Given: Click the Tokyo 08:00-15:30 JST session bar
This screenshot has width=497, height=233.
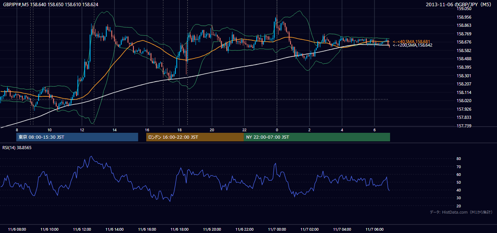Looking at the screenshot, I should pos(77,137).
